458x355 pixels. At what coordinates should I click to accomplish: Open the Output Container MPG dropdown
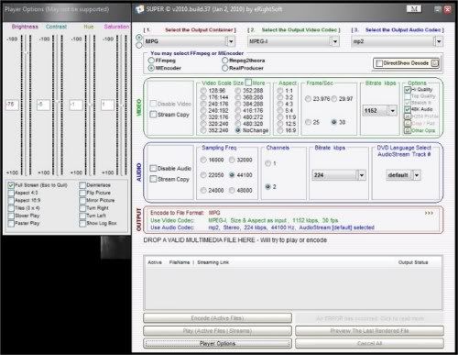pyautogui.click(x=231, y=41)
